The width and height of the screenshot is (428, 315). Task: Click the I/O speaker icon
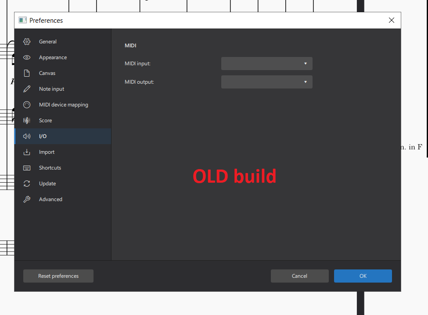27,136
